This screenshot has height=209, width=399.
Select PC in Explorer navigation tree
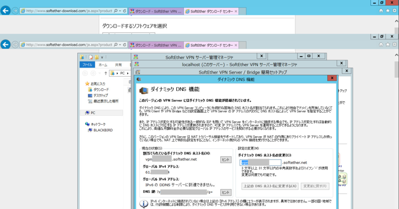(101, 113)
